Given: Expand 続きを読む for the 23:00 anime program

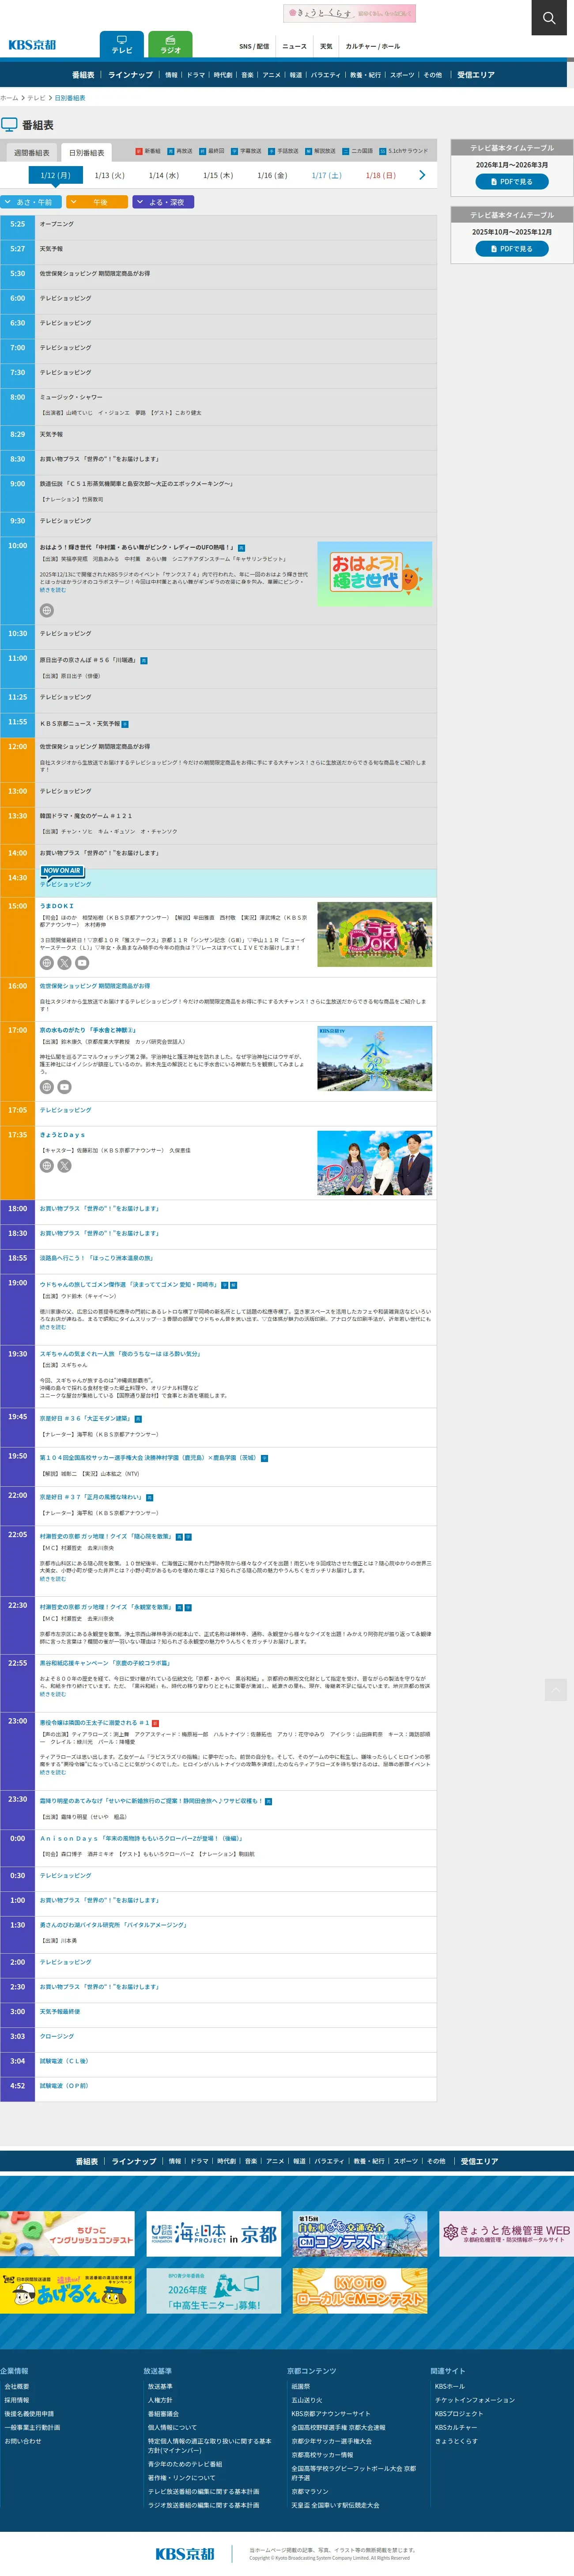Looking at the screenshot, I should pos(53,1772).
